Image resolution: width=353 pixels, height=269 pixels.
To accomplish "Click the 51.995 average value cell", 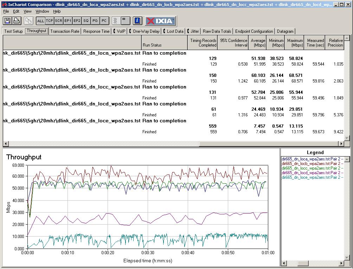I will (x=259, y=64).
